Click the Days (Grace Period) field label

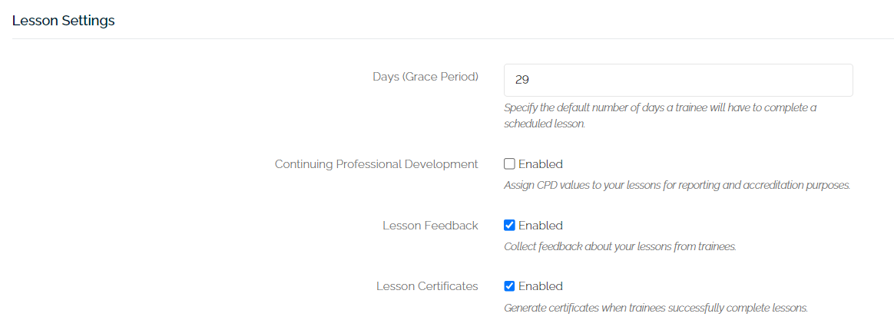[425, 77]
